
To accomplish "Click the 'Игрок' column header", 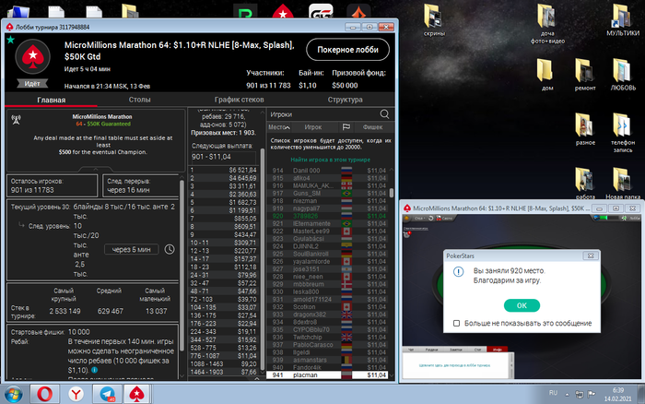I will [312, 127].
